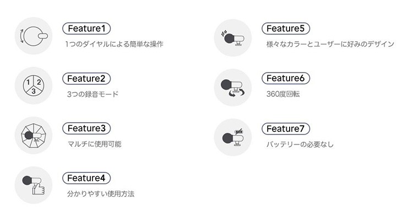Screen dimensions: 413x220
Task: Click the umbrella microphone icon for Feature3
Action: [x=34, y=135]
